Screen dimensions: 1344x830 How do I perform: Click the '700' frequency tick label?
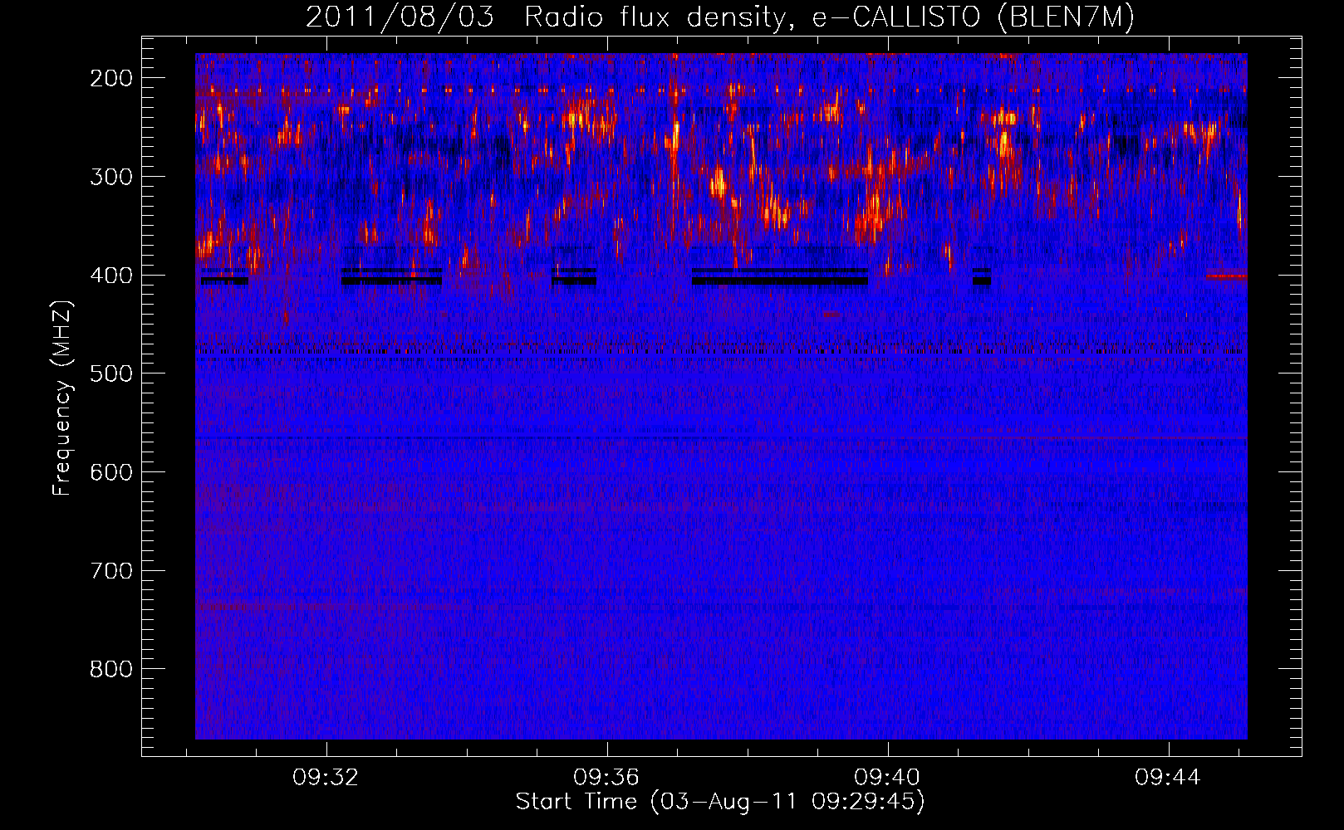(110, 571)
